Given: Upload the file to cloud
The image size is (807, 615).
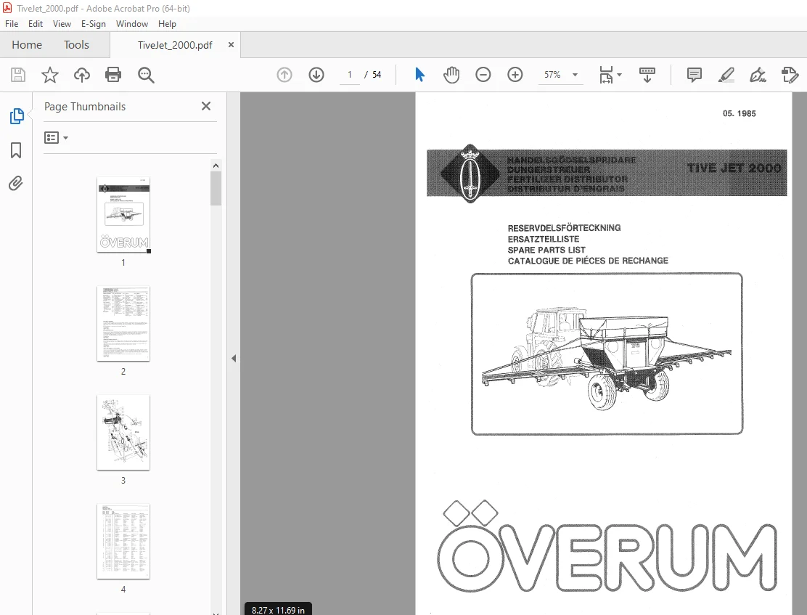Looking at the screenshot, I should tap(82, 75).
